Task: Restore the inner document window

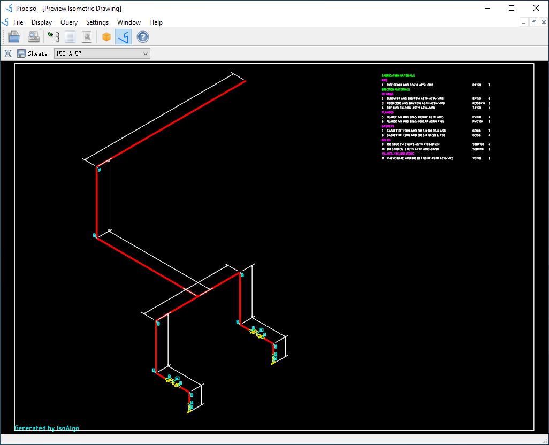Action: tap(533, 22)
